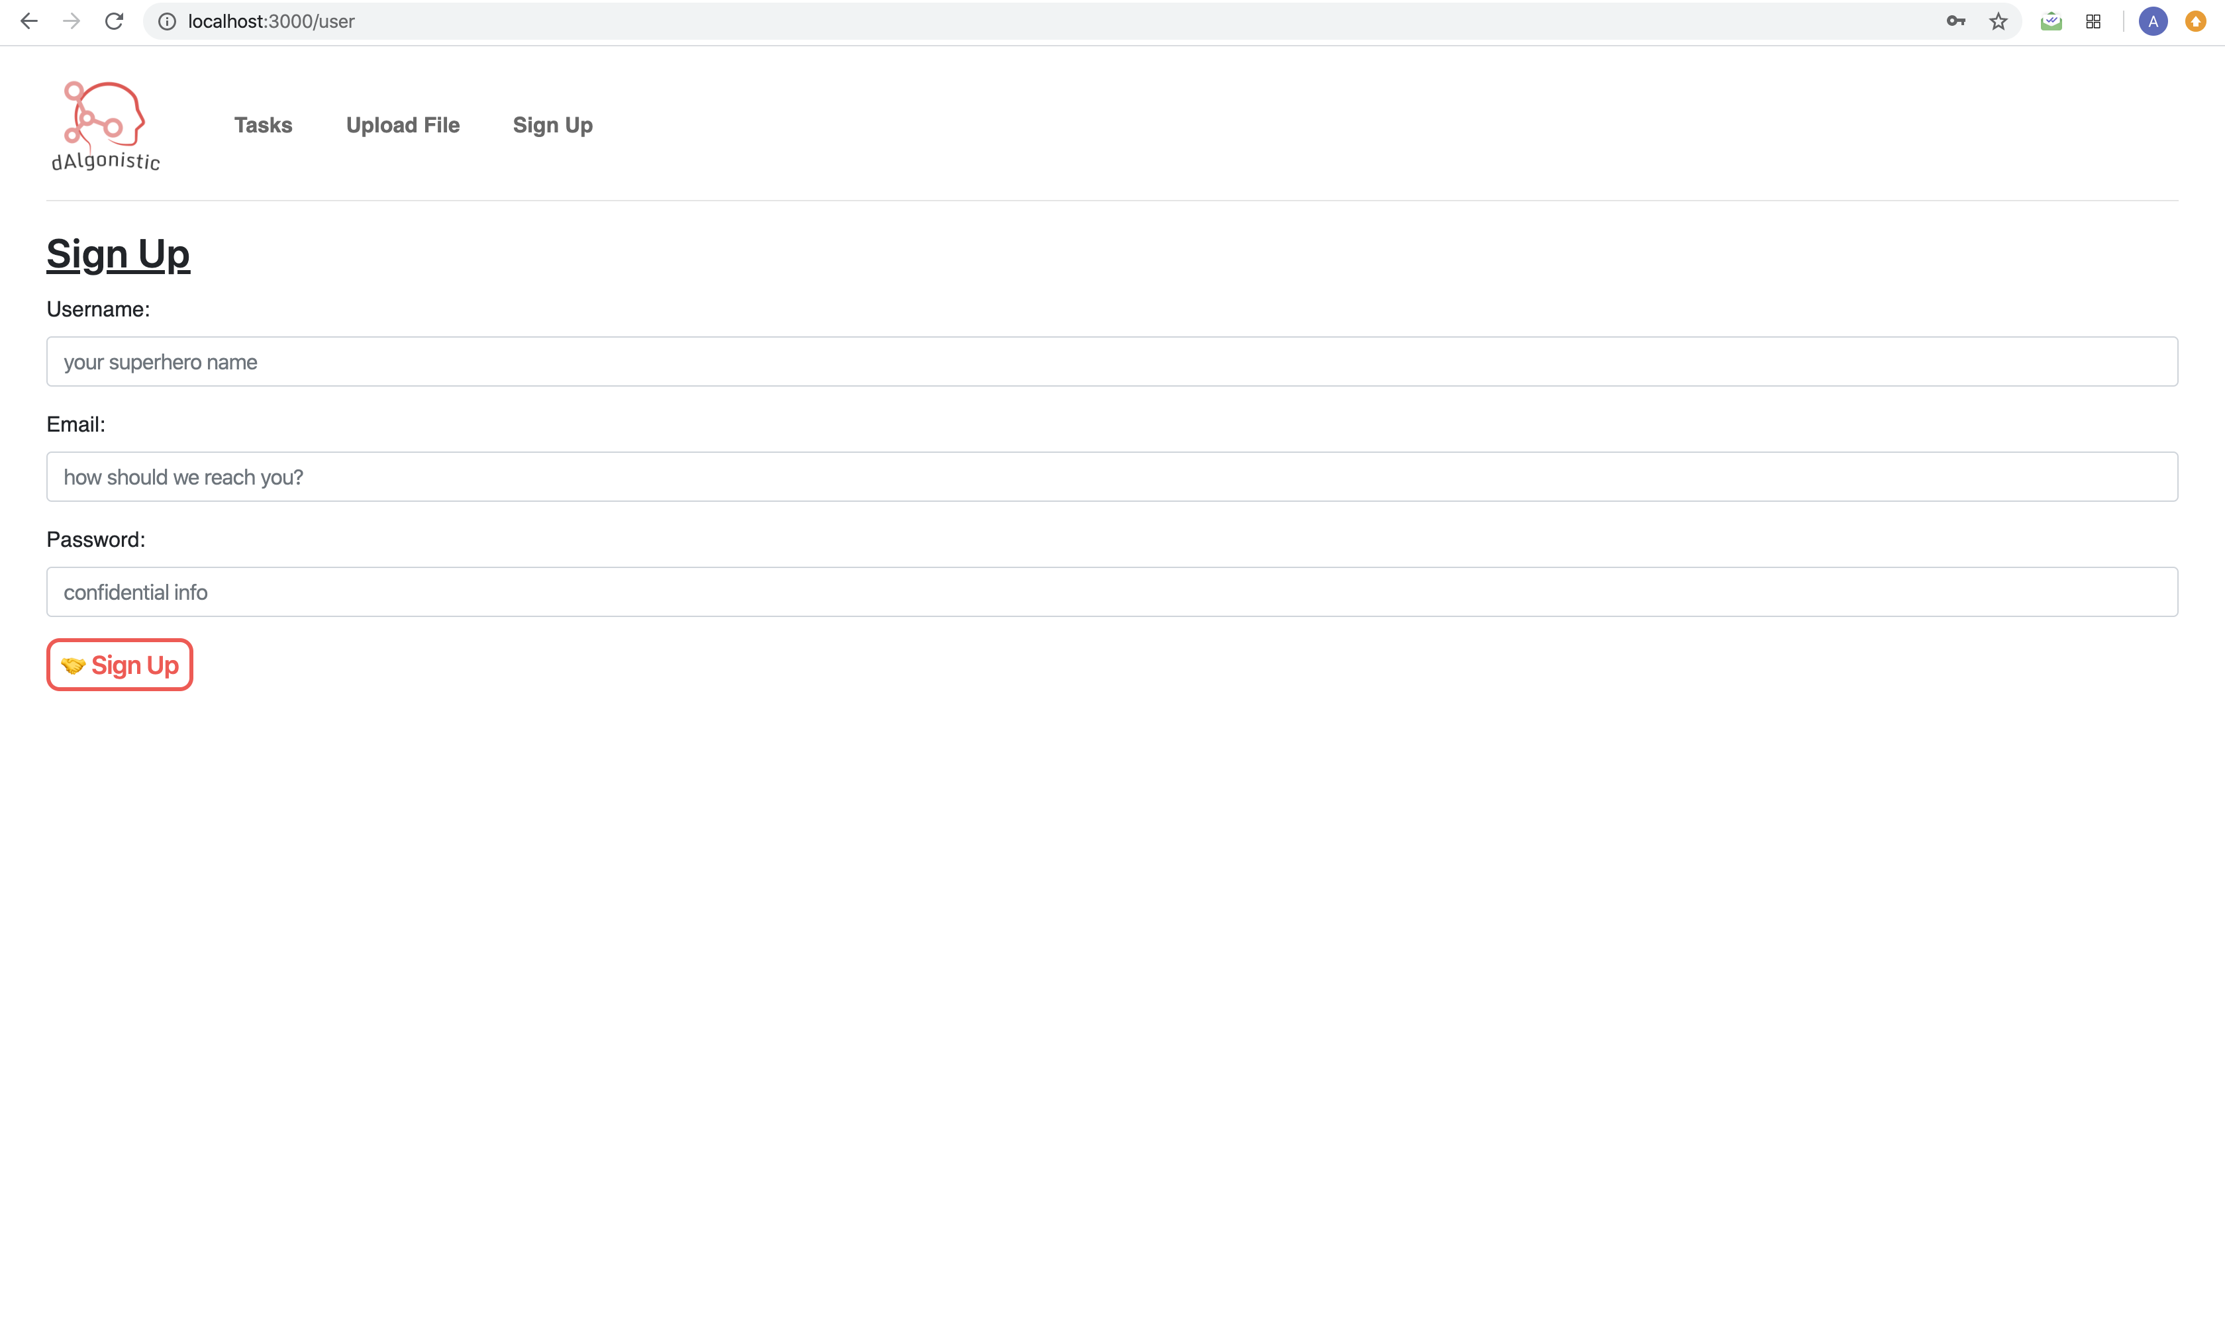Reload the current page
Screen dimensions: 2225x1332
pos(114,22)
